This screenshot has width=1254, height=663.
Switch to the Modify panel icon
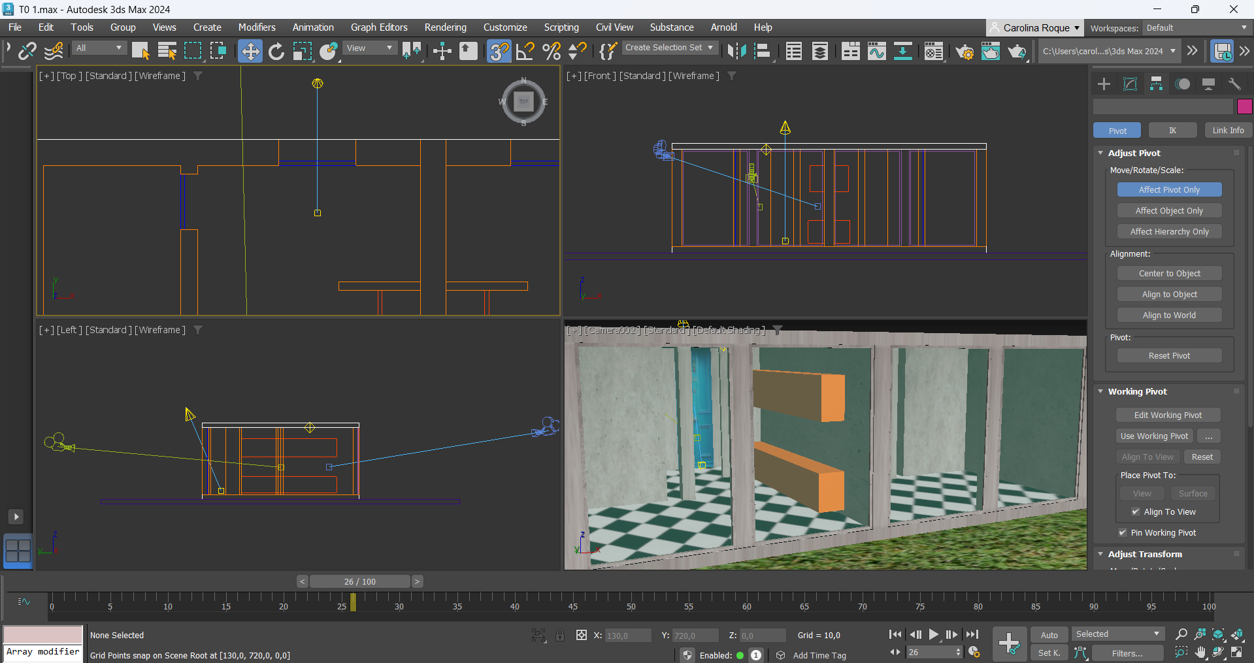pos(1130,84)
